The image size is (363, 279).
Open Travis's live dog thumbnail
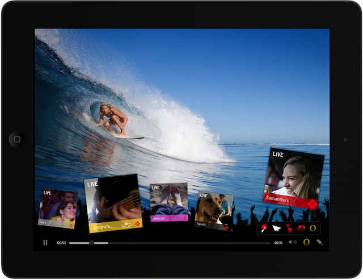(x=214, y=211)
